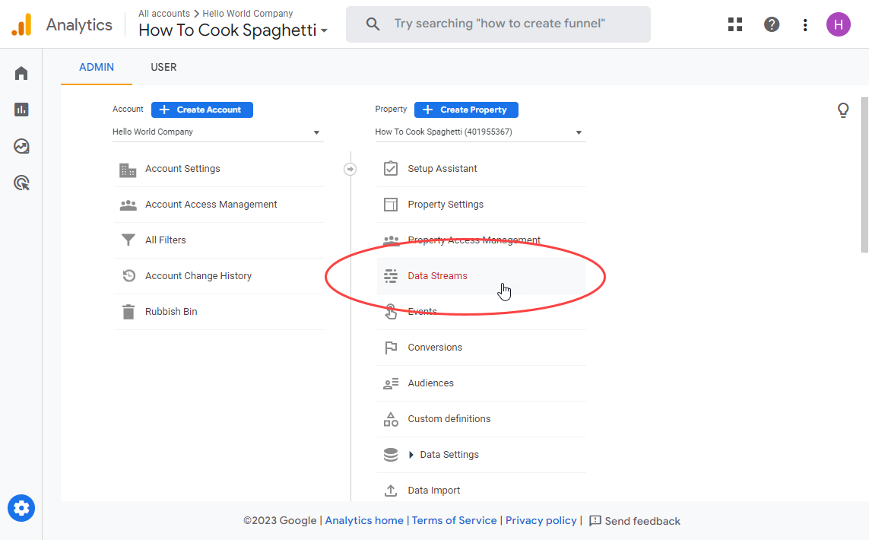Click the Create Account button
Screen dimensions: 869x540
click(x=201, y=110)
